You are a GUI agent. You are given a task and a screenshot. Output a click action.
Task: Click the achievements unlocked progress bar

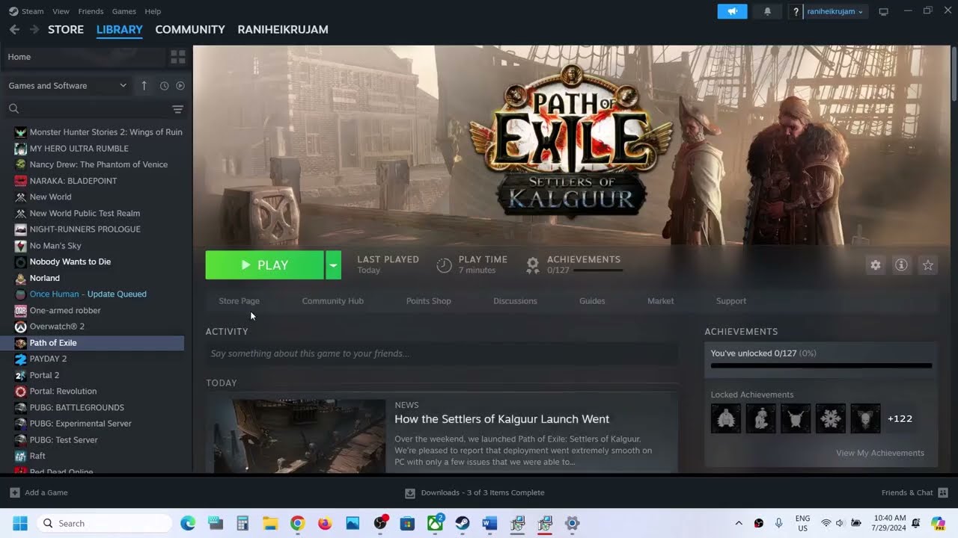[x=821, y=366]
